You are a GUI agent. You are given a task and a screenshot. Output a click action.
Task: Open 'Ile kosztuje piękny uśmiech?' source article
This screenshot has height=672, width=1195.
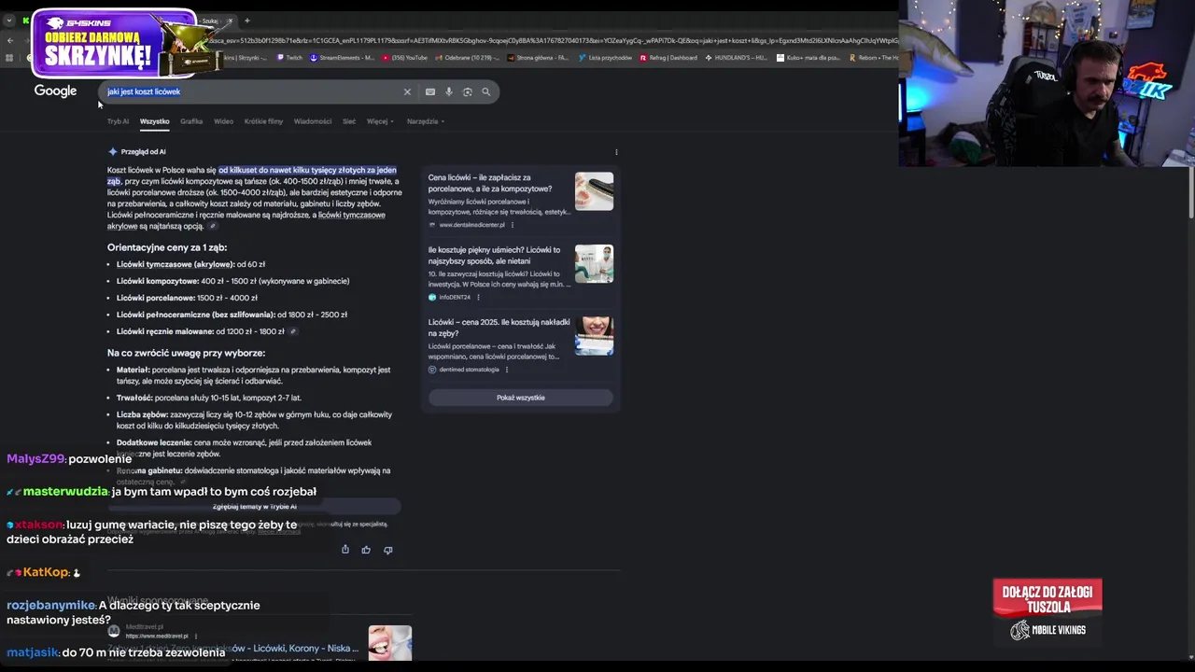pyautogui.click(x=494, y=256)
